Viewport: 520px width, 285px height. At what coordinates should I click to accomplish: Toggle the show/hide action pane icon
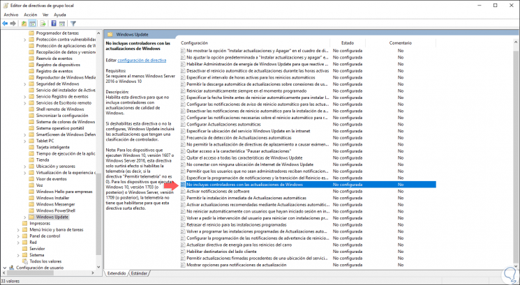(62, 24)
